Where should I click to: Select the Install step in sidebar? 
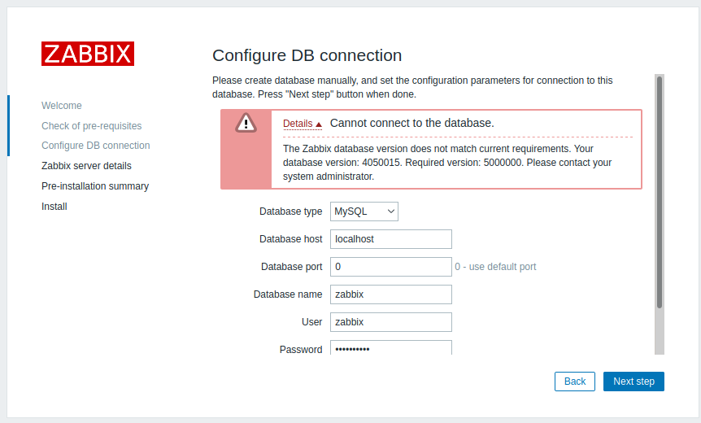[x=54, y=207]
